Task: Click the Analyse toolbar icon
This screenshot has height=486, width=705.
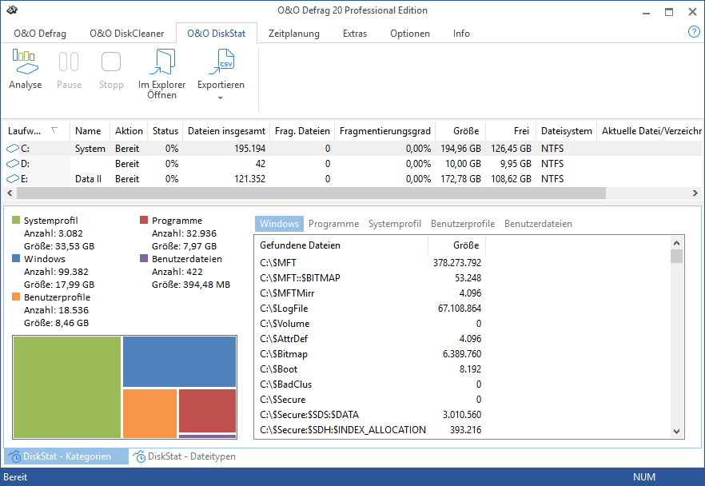Action: click(26, 62)
